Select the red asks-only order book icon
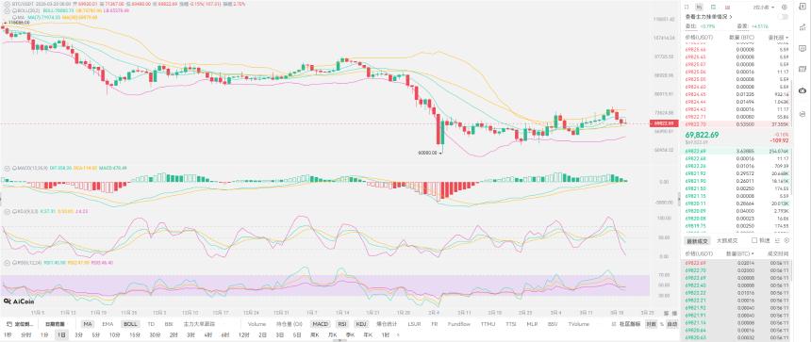 [727, 8]
